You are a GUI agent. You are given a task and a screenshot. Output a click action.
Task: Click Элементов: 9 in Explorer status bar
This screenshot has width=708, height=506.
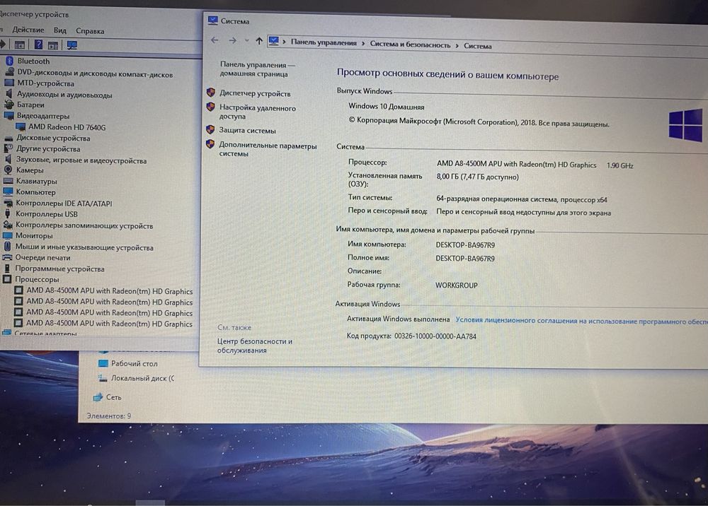coord(109,416)
